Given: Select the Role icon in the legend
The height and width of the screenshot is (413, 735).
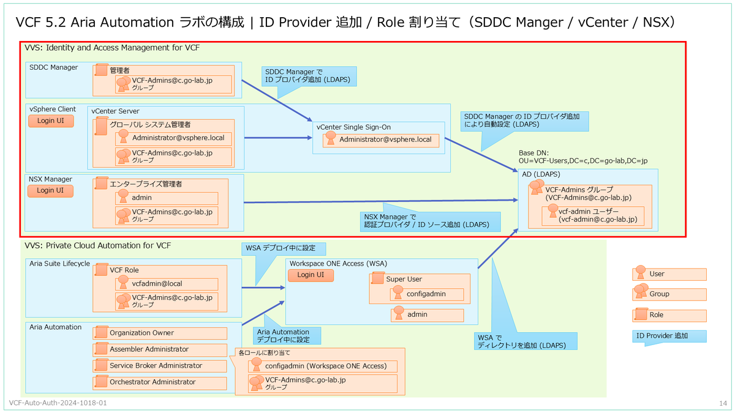Looking at the screenshot, I should tap(641, 315).
